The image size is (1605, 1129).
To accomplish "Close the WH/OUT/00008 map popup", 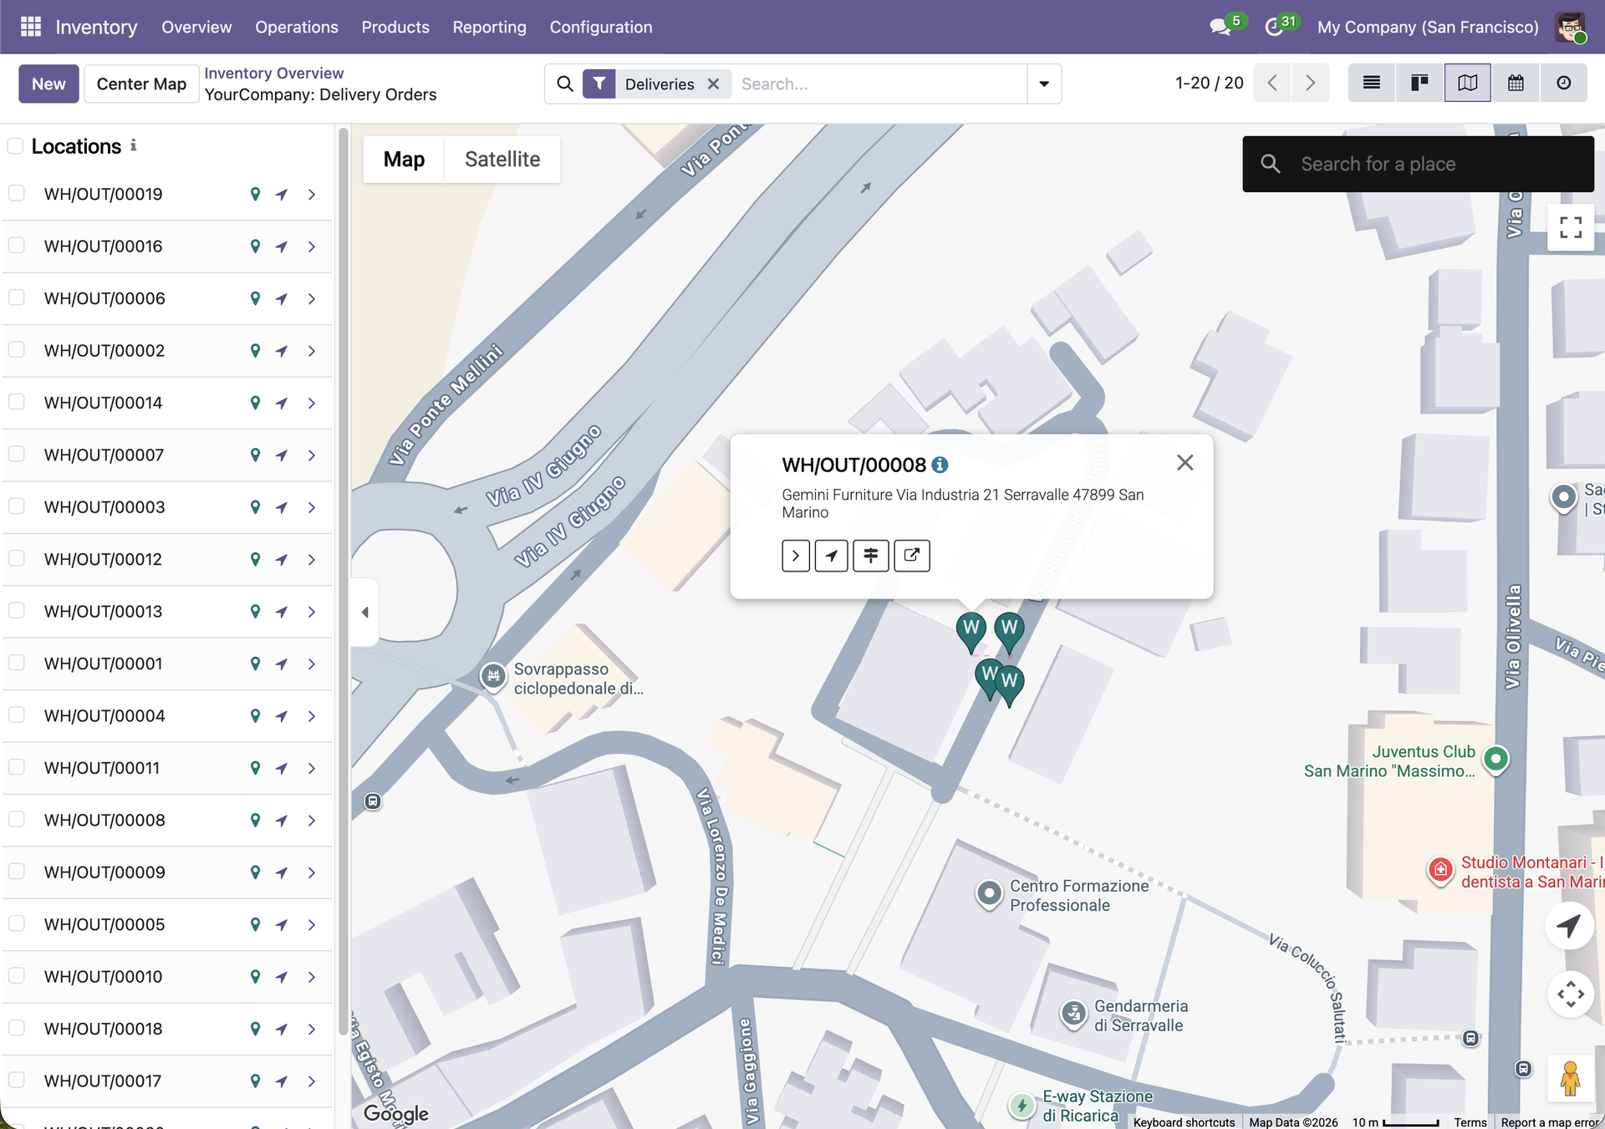I will (x=1185, y=463).
